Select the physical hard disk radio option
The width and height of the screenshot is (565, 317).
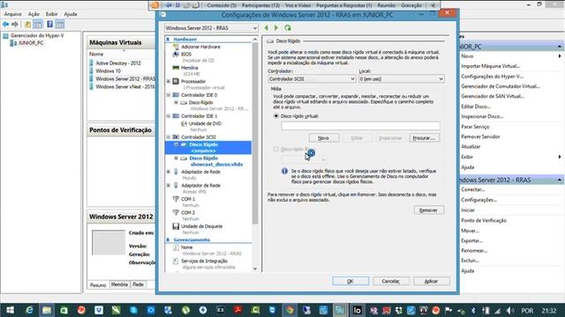[276, 149]
